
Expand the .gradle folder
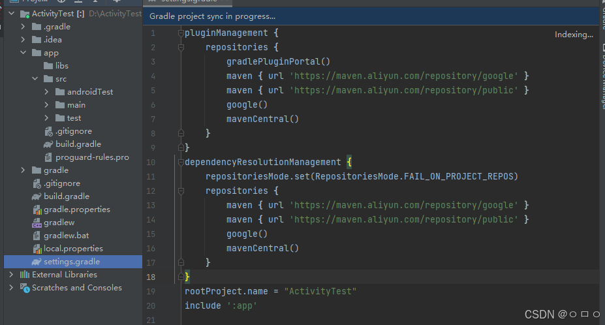[23, 27]
